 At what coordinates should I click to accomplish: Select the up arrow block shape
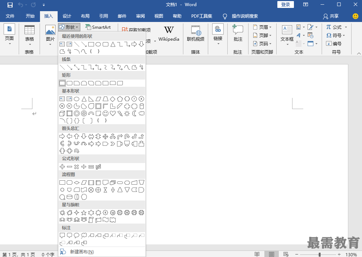pos(77,136)
